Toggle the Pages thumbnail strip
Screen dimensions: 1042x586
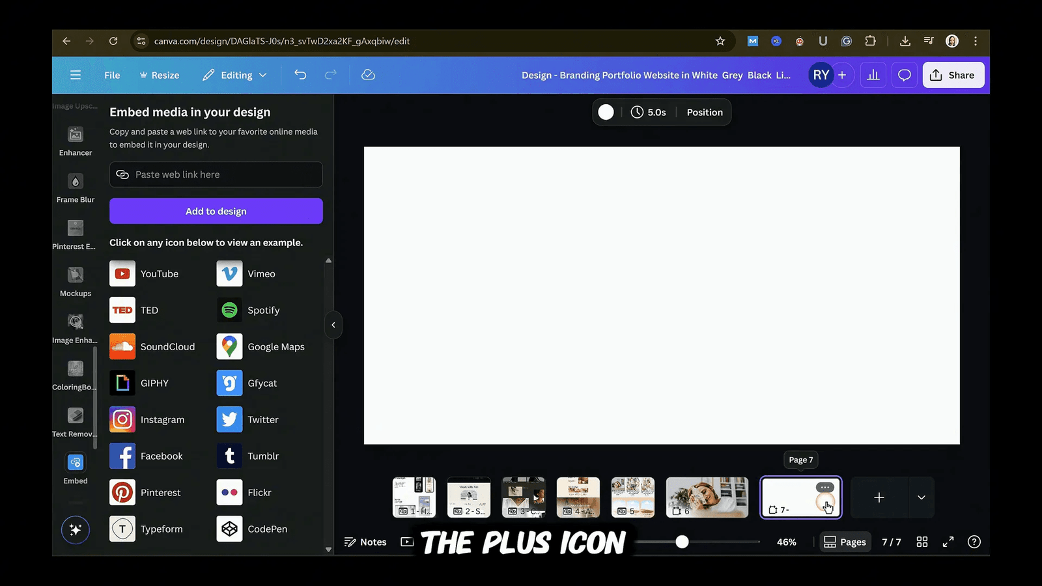pyautogui.click(x=845, y=542)
